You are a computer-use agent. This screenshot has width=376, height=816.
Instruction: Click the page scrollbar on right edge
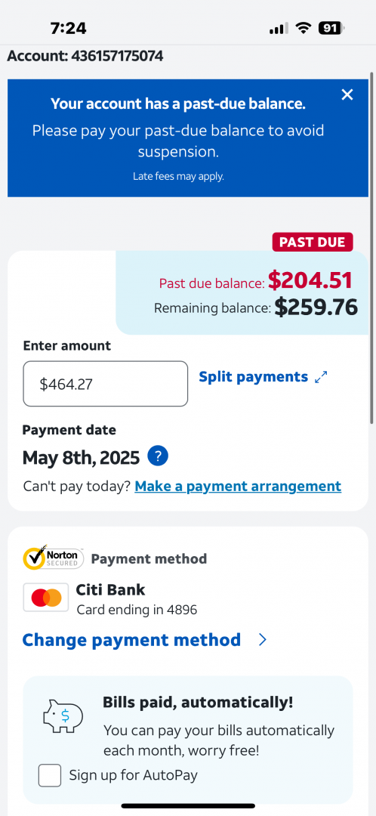coord(371,250)
